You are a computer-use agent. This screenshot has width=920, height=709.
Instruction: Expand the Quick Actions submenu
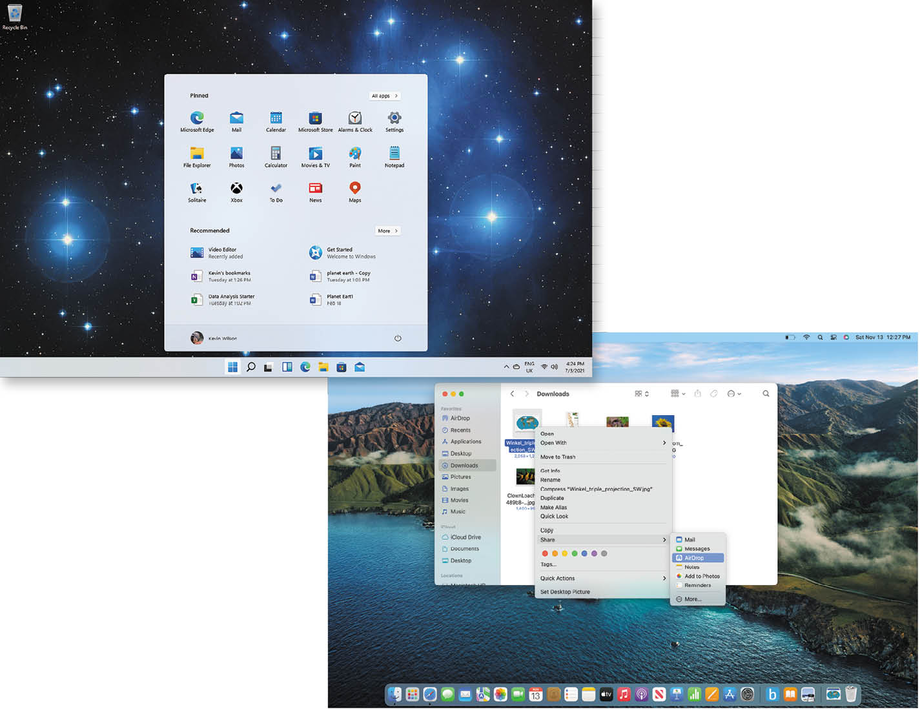[603, 579]
